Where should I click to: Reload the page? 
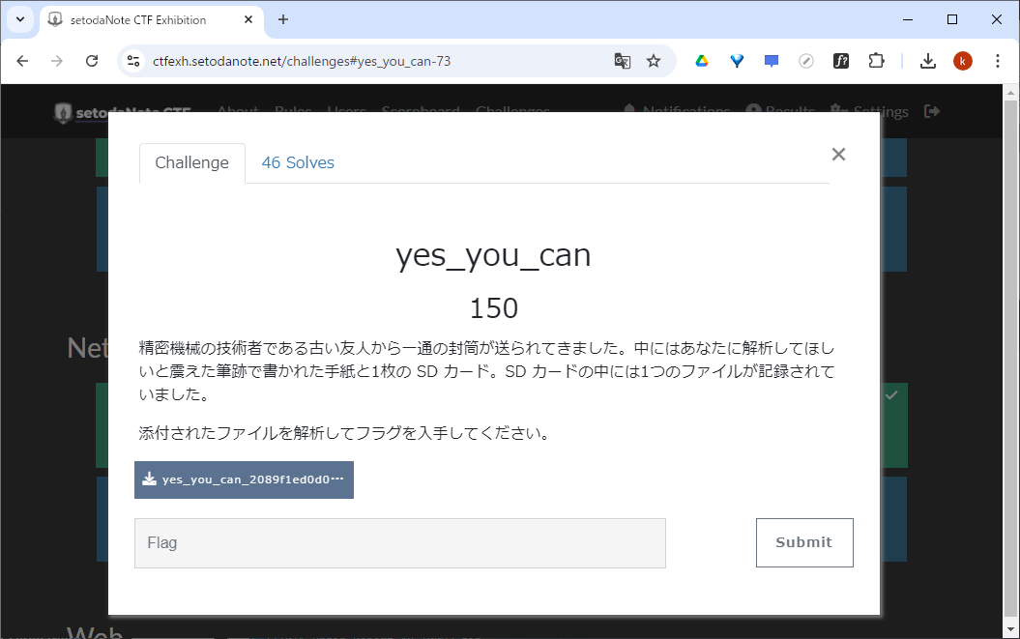pos(92,61)
